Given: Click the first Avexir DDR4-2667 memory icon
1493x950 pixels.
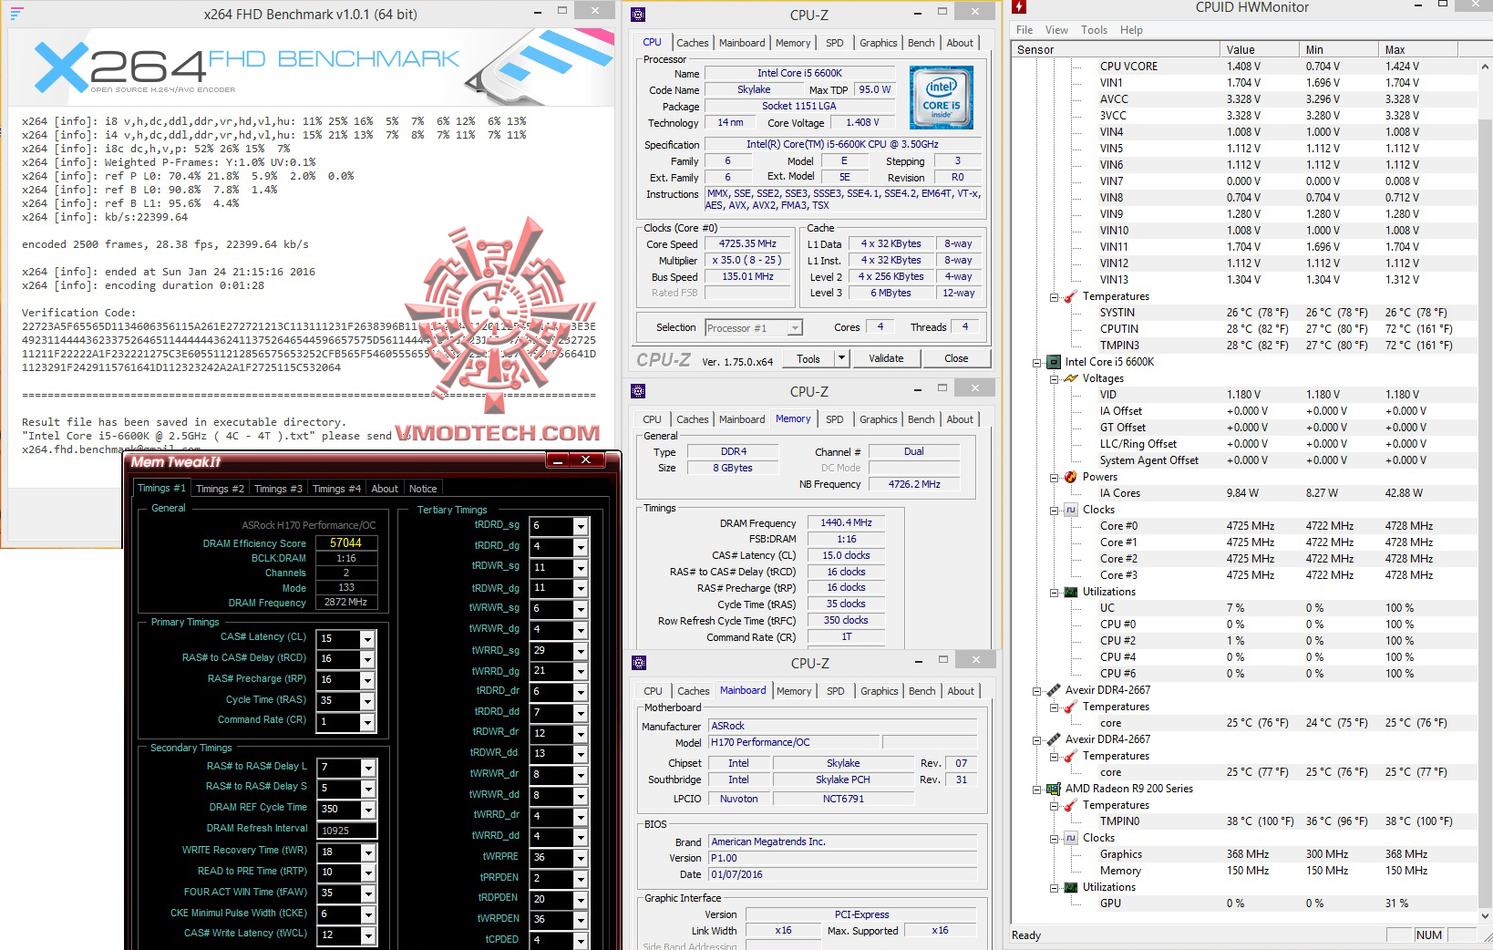Looking at the screenshot, I should (x=1053, y=690).
